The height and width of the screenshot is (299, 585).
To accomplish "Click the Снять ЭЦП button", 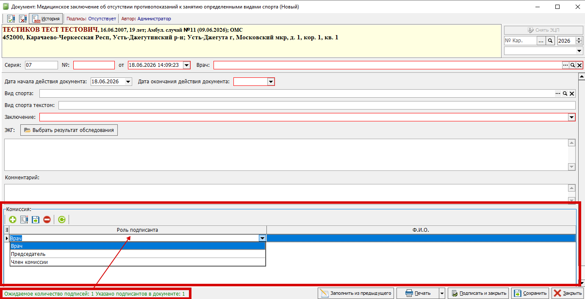I will (x=543, y=30).
